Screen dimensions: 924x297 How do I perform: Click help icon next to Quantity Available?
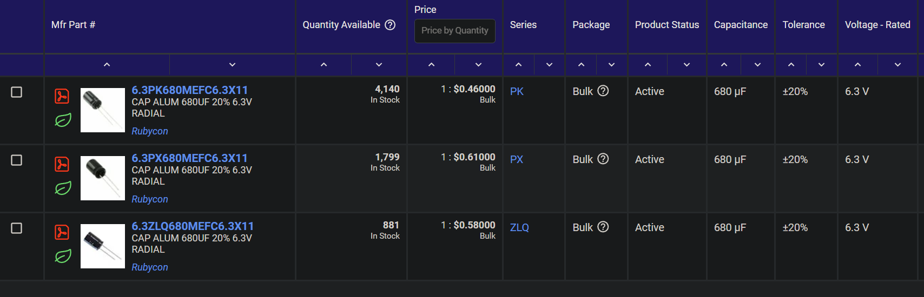[x=390, y=25]
